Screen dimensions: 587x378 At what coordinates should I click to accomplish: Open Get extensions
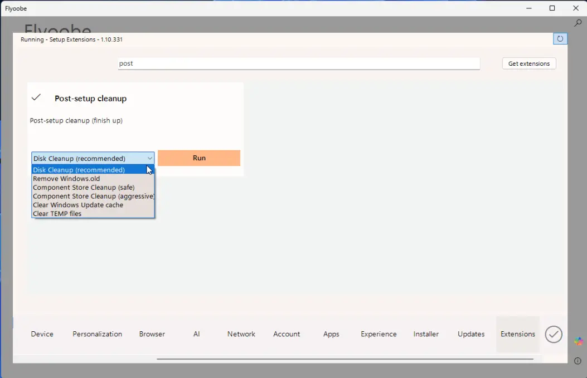pyautogui.click(x=529, y=63)
